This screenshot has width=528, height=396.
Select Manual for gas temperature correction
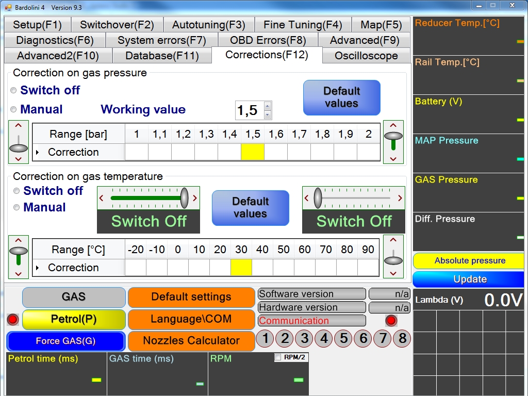click(17, 207)
